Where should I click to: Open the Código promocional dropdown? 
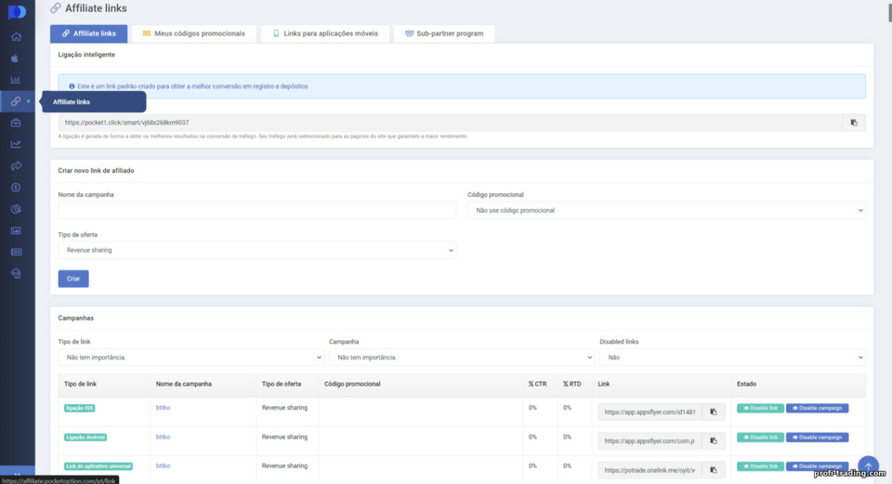[667, 211]
